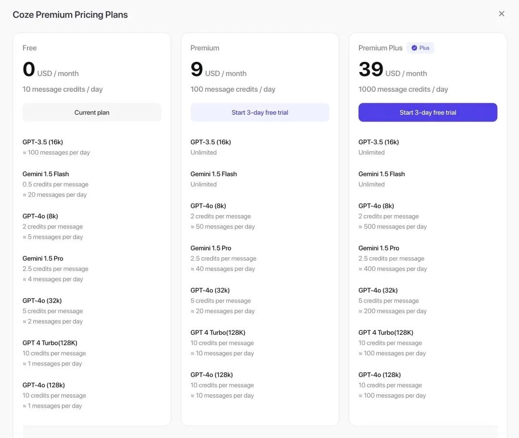Click GPT-3.5 (16k) in the Free plan

pos(43,142)
